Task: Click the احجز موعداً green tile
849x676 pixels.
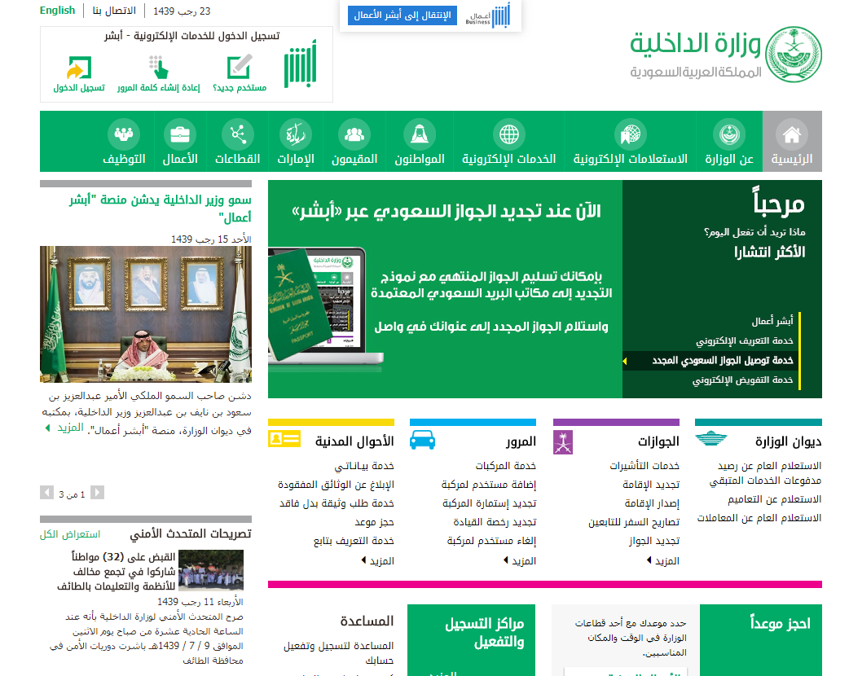Action: (x=761, y=639)
